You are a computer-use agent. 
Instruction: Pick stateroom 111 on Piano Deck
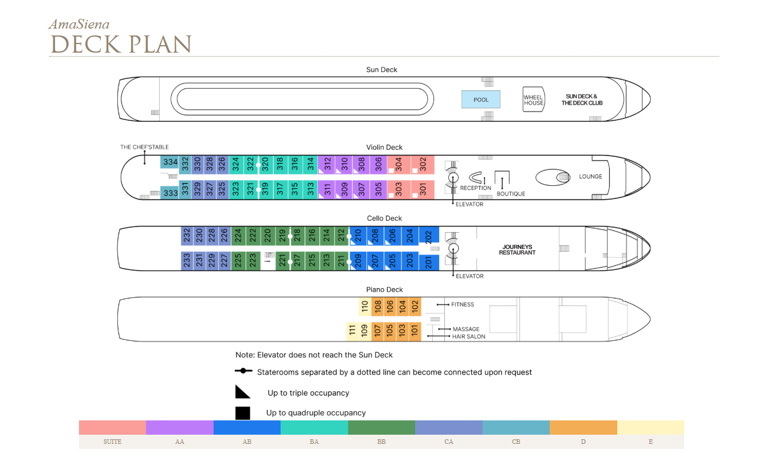pyautogui.click(x=352, y=331)
